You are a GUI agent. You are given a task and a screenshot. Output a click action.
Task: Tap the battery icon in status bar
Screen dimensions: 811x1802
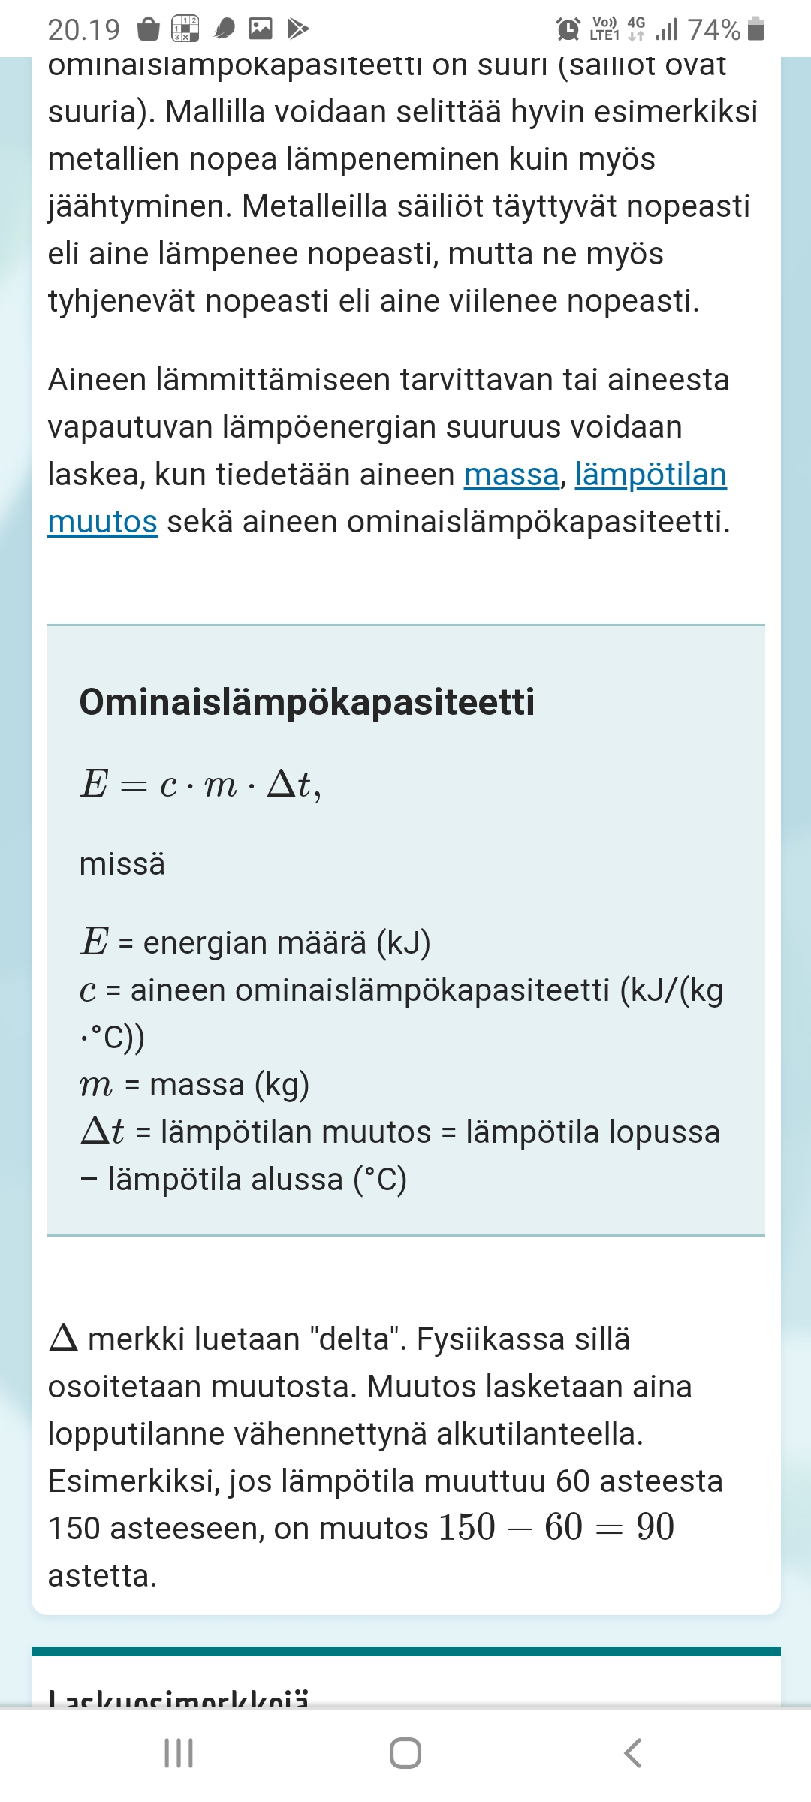tap(757, 29)
